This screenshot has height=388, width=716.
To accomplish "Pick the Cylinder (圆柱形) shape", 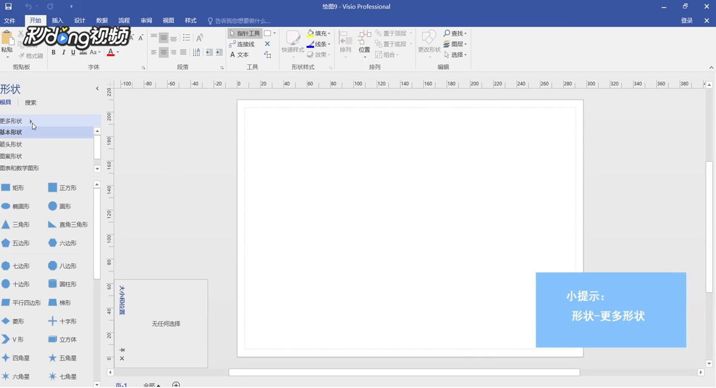I will pos(62,284).
